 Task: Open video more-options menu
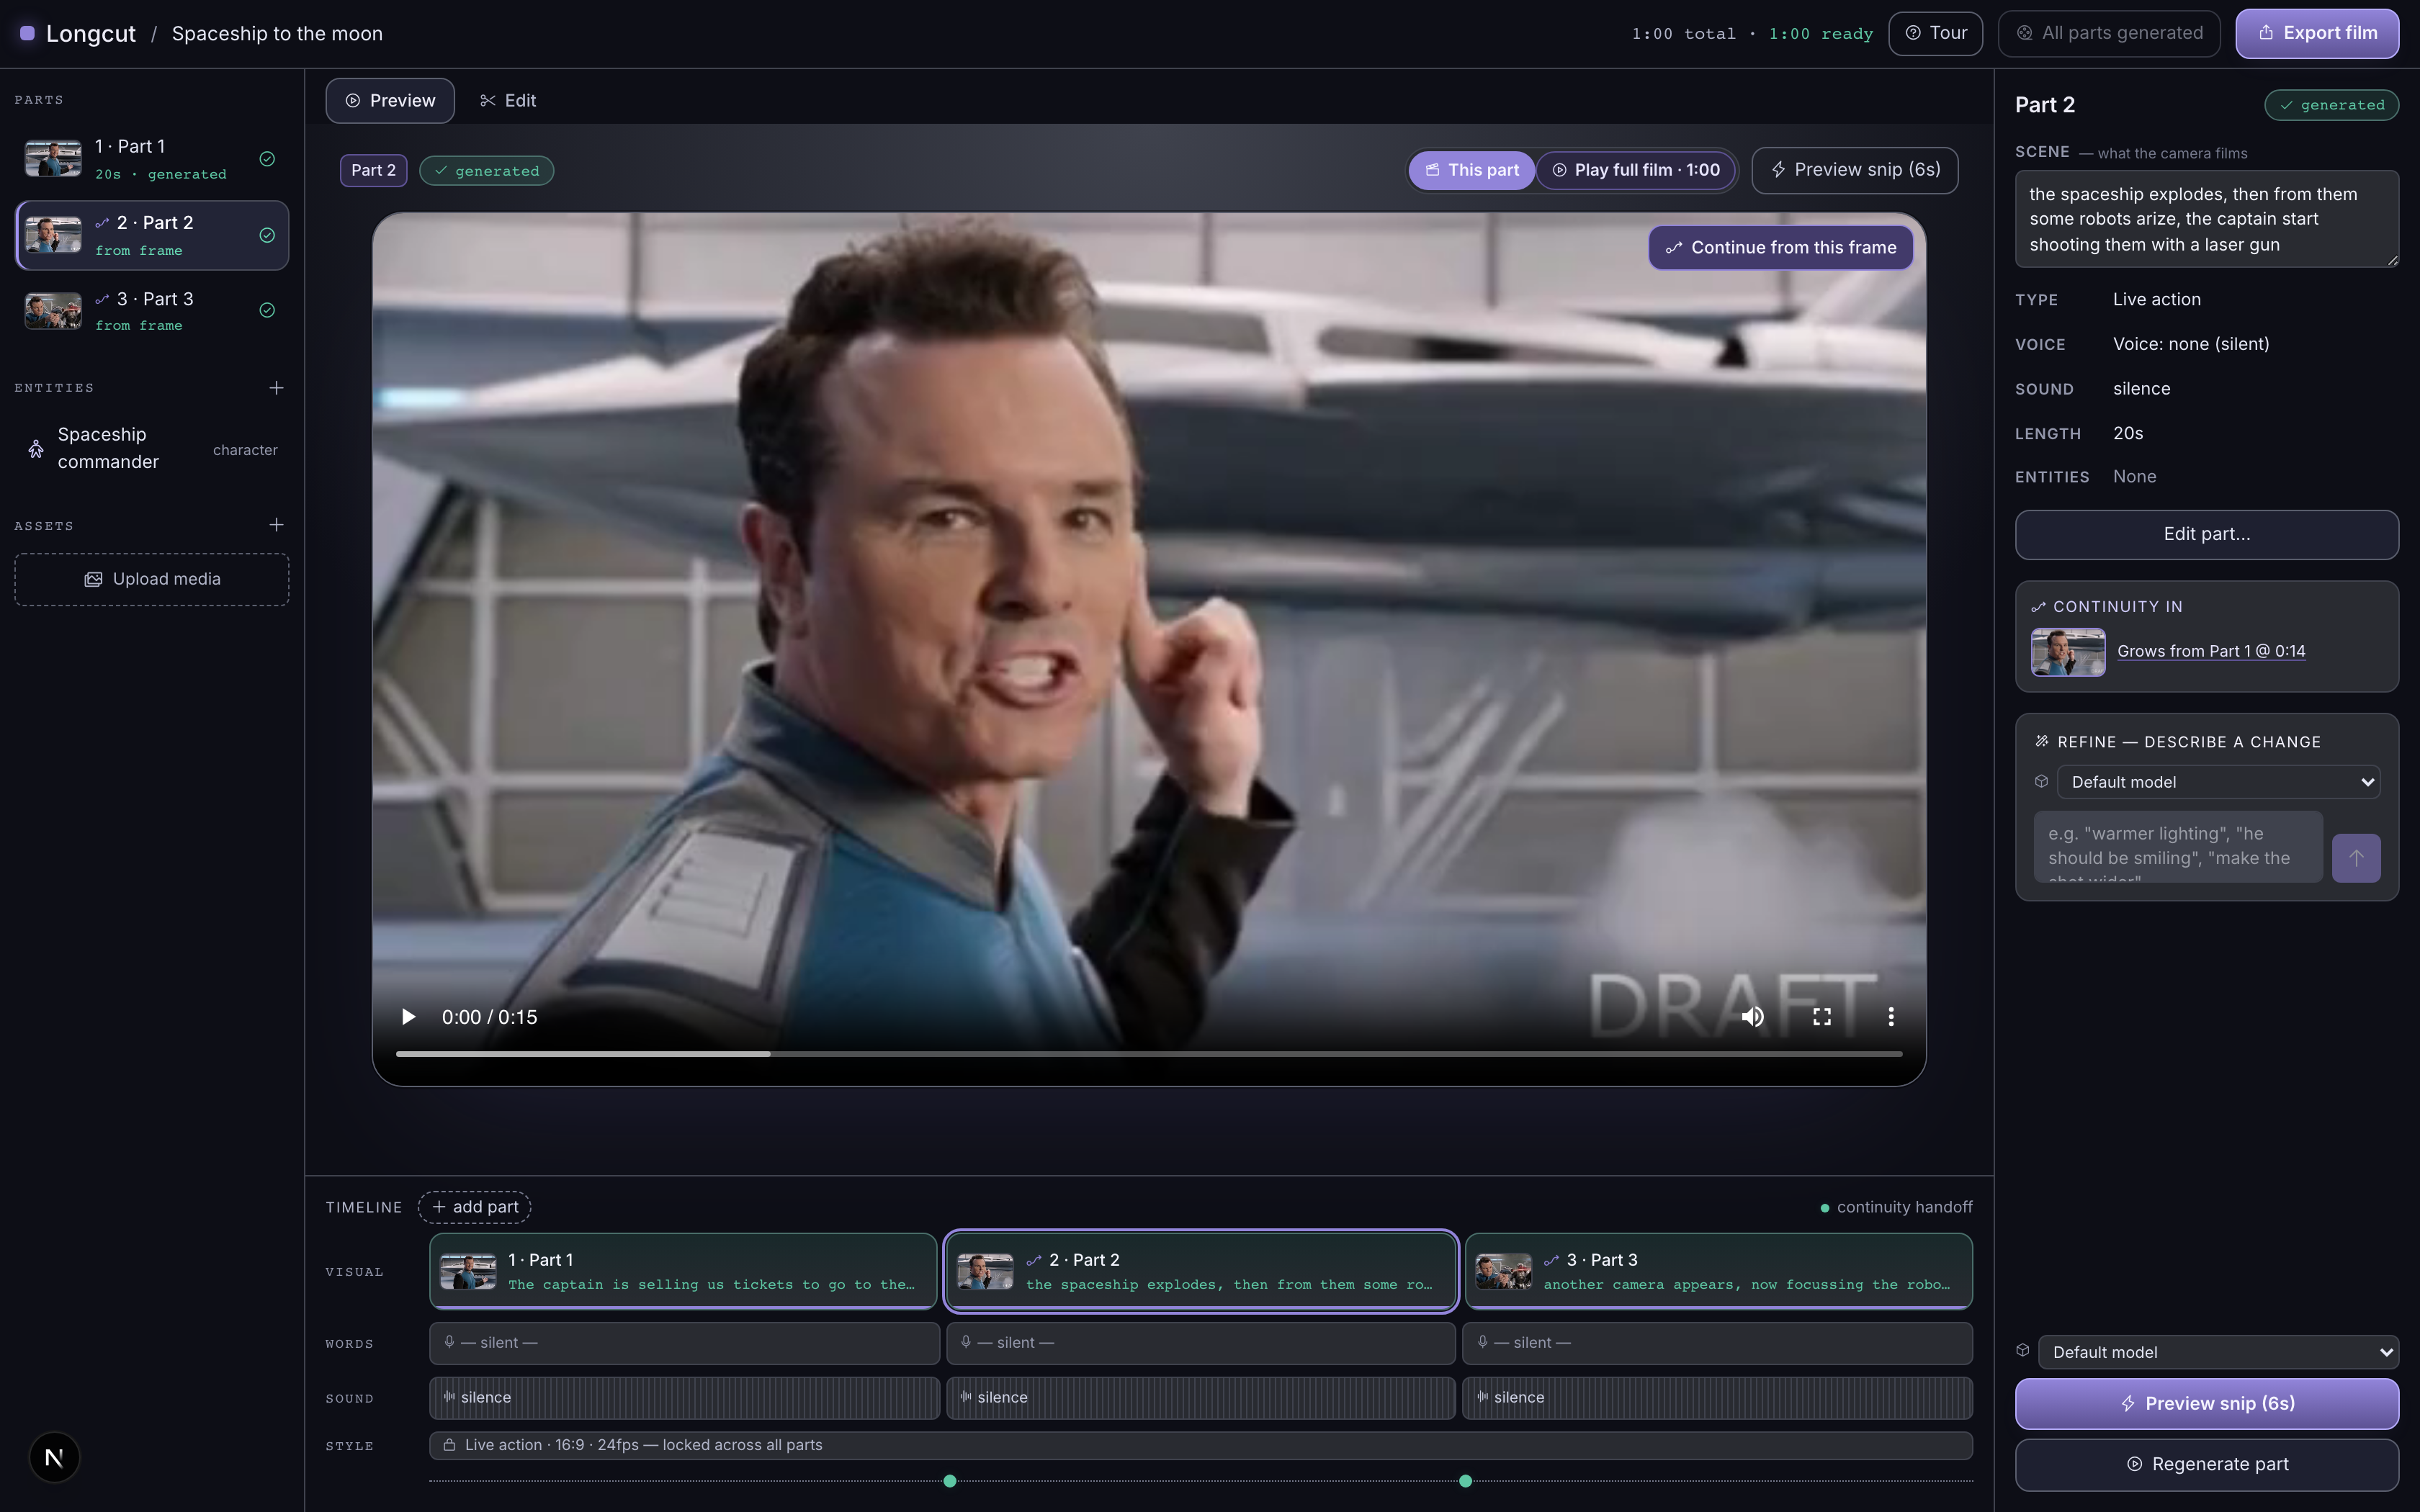(1890, 1017)
